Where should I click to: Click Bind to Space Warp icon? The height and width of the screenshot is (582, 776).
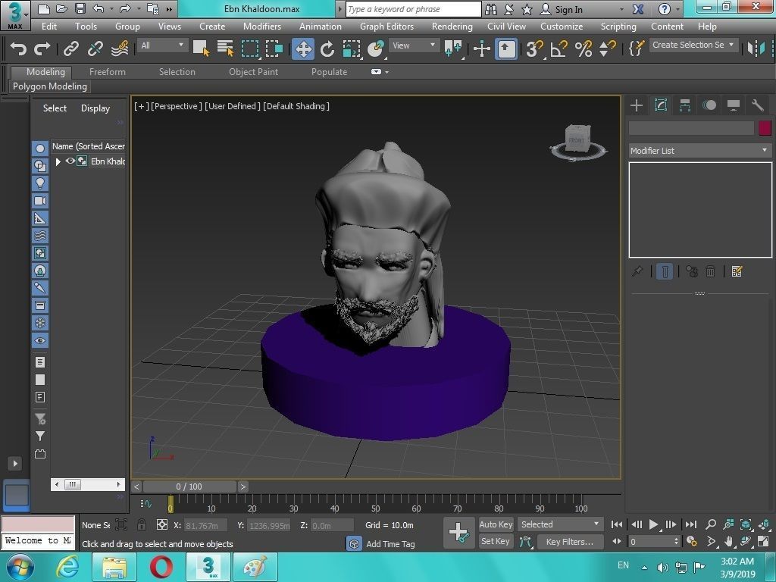119,48
